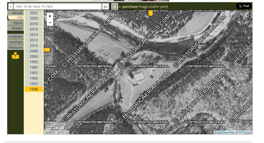Screen dimensions: 264x143
Task: Select the measure tool
Action: [x=15, y=47]
